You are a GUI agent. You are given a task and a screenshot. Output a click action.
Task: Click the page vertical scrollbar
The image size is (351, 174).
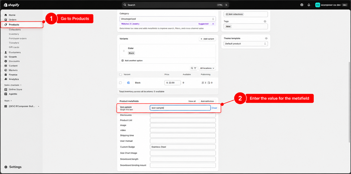point(349,102)
